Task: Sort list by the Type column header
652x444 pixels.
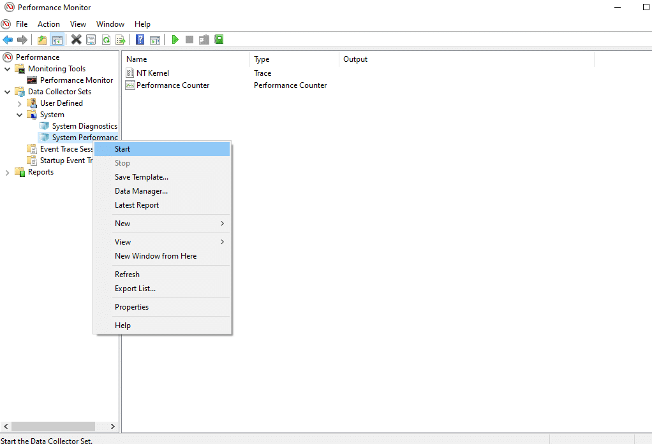Action: [294, 59]
